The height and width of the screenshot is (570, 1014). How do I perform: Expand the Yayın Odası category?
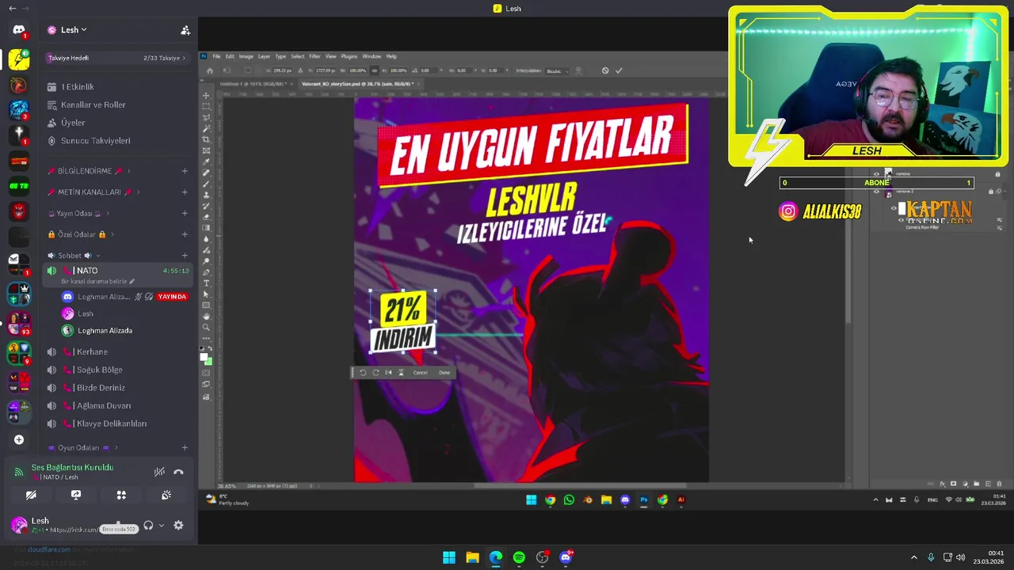pyautogui.click(x=78, y=213)
